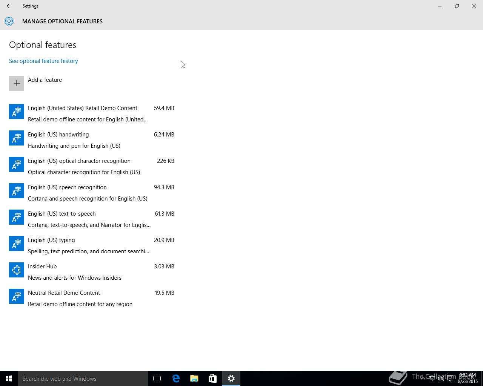This screenshot has height=386, width=483.
Task: Select the Insider Hub title
Action: coord(42,267)
